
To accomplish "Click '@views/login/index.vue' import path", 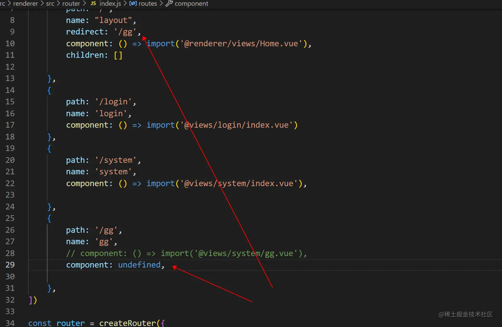I will pyautogui.click(x=236, y=125).
